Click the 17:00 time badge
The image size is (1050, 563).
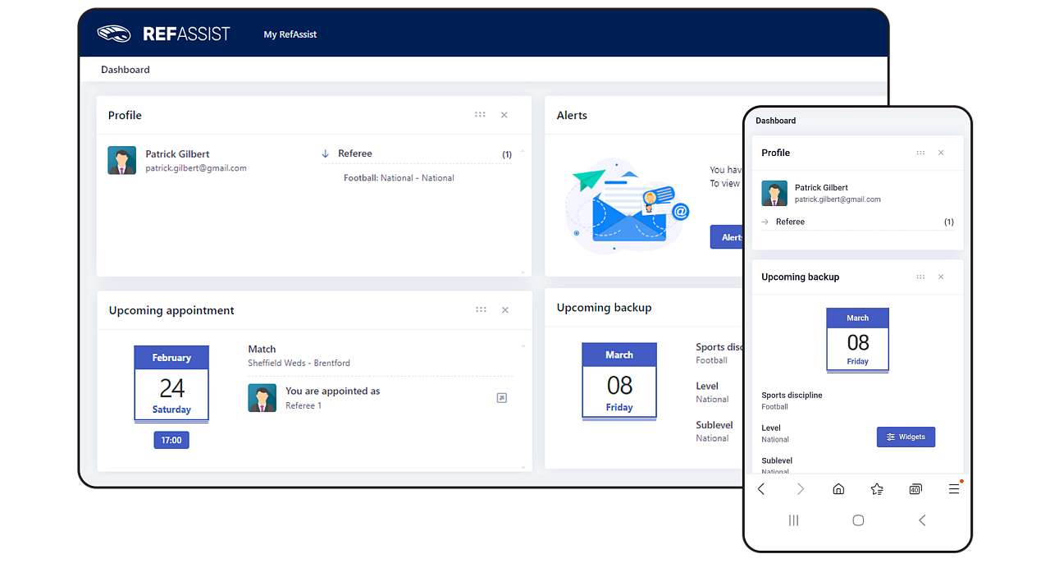pos(171,440)
